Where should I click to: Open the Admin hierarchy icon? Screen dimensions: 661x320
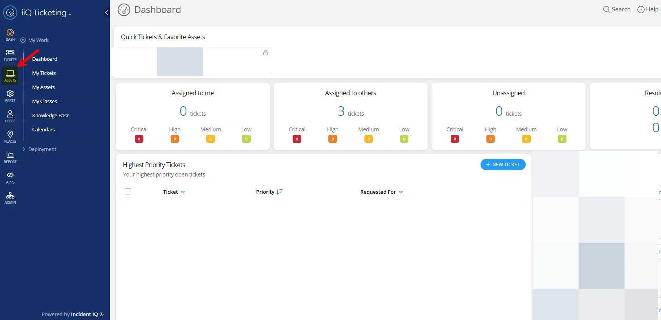[x=10, y=198]
